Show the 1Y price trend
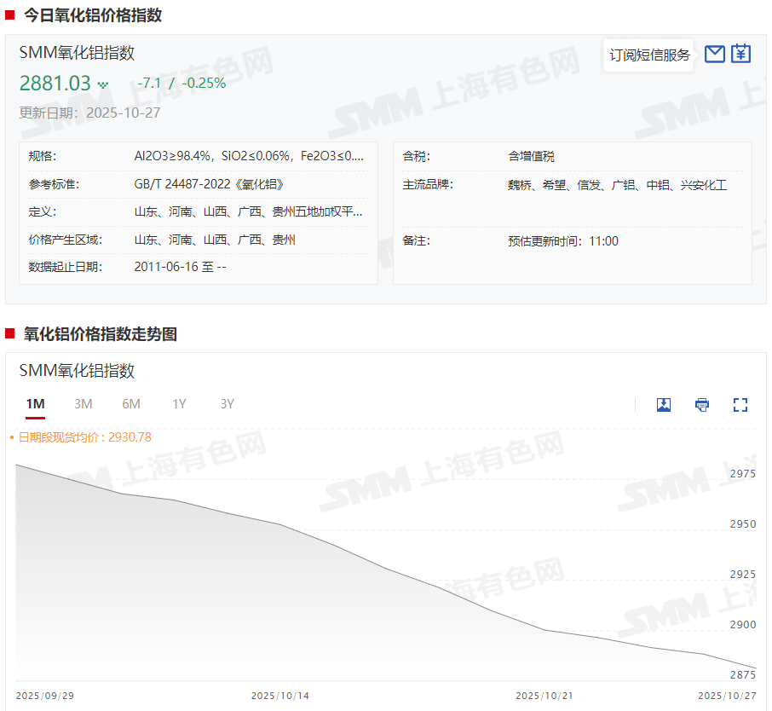Image resolution: width=772 pixels, height=711 pixels. click(179, 404)
